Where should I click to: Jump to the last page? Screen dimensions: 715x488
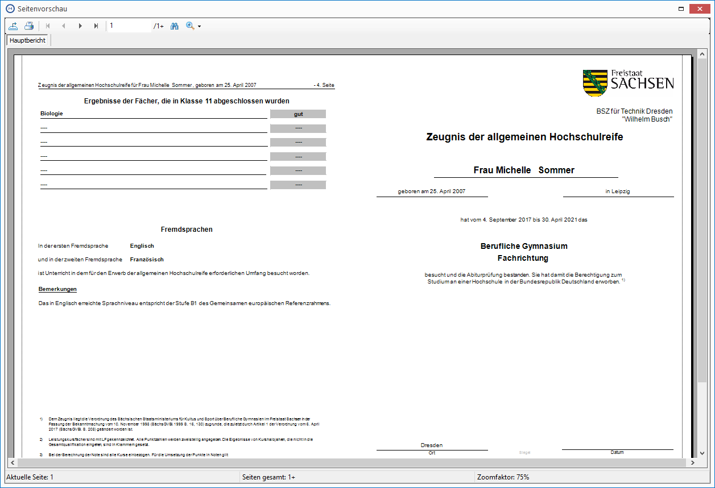96,26
